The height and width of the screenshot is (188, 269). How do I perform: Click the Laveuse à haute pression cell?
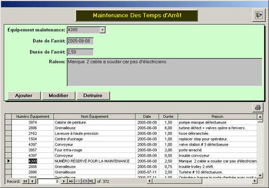(x=95, y=133)
